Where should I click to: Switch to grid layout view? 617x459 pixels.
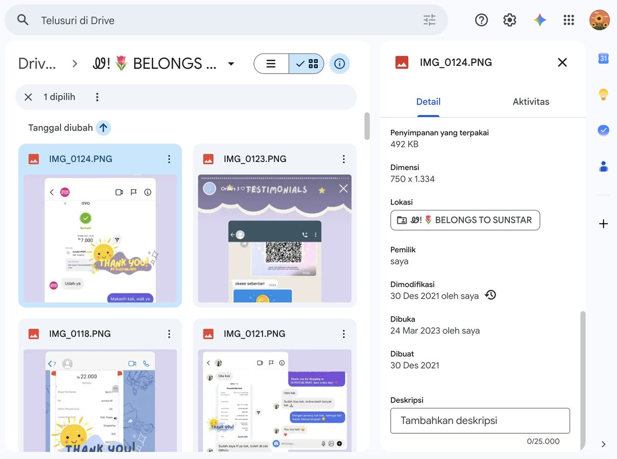point(306,64)
